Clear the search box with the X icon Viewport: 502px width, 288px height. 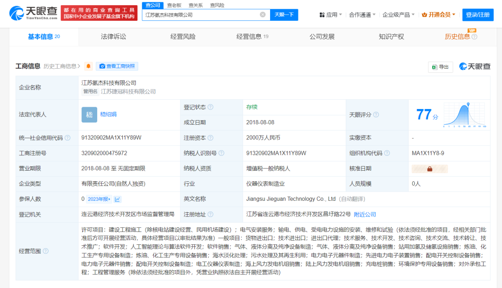point(263,15)
